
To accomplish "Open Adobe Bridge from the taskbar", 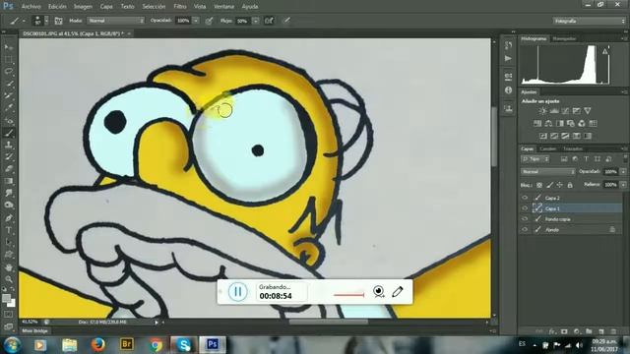I will coord(127,344).
